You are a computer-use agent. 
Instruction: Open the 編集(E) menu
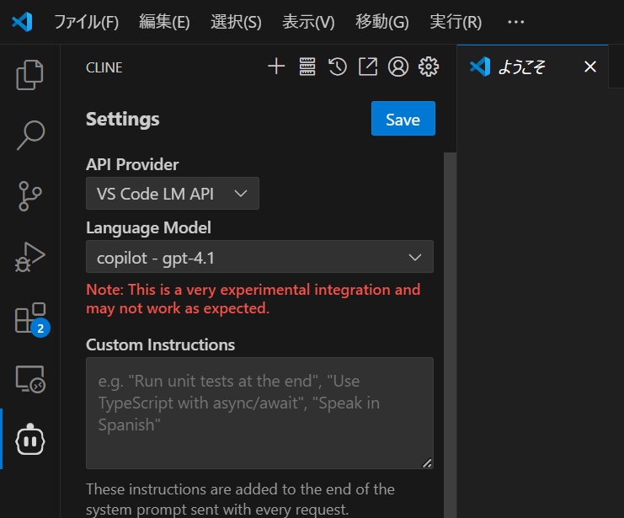[x=164, y=22]
